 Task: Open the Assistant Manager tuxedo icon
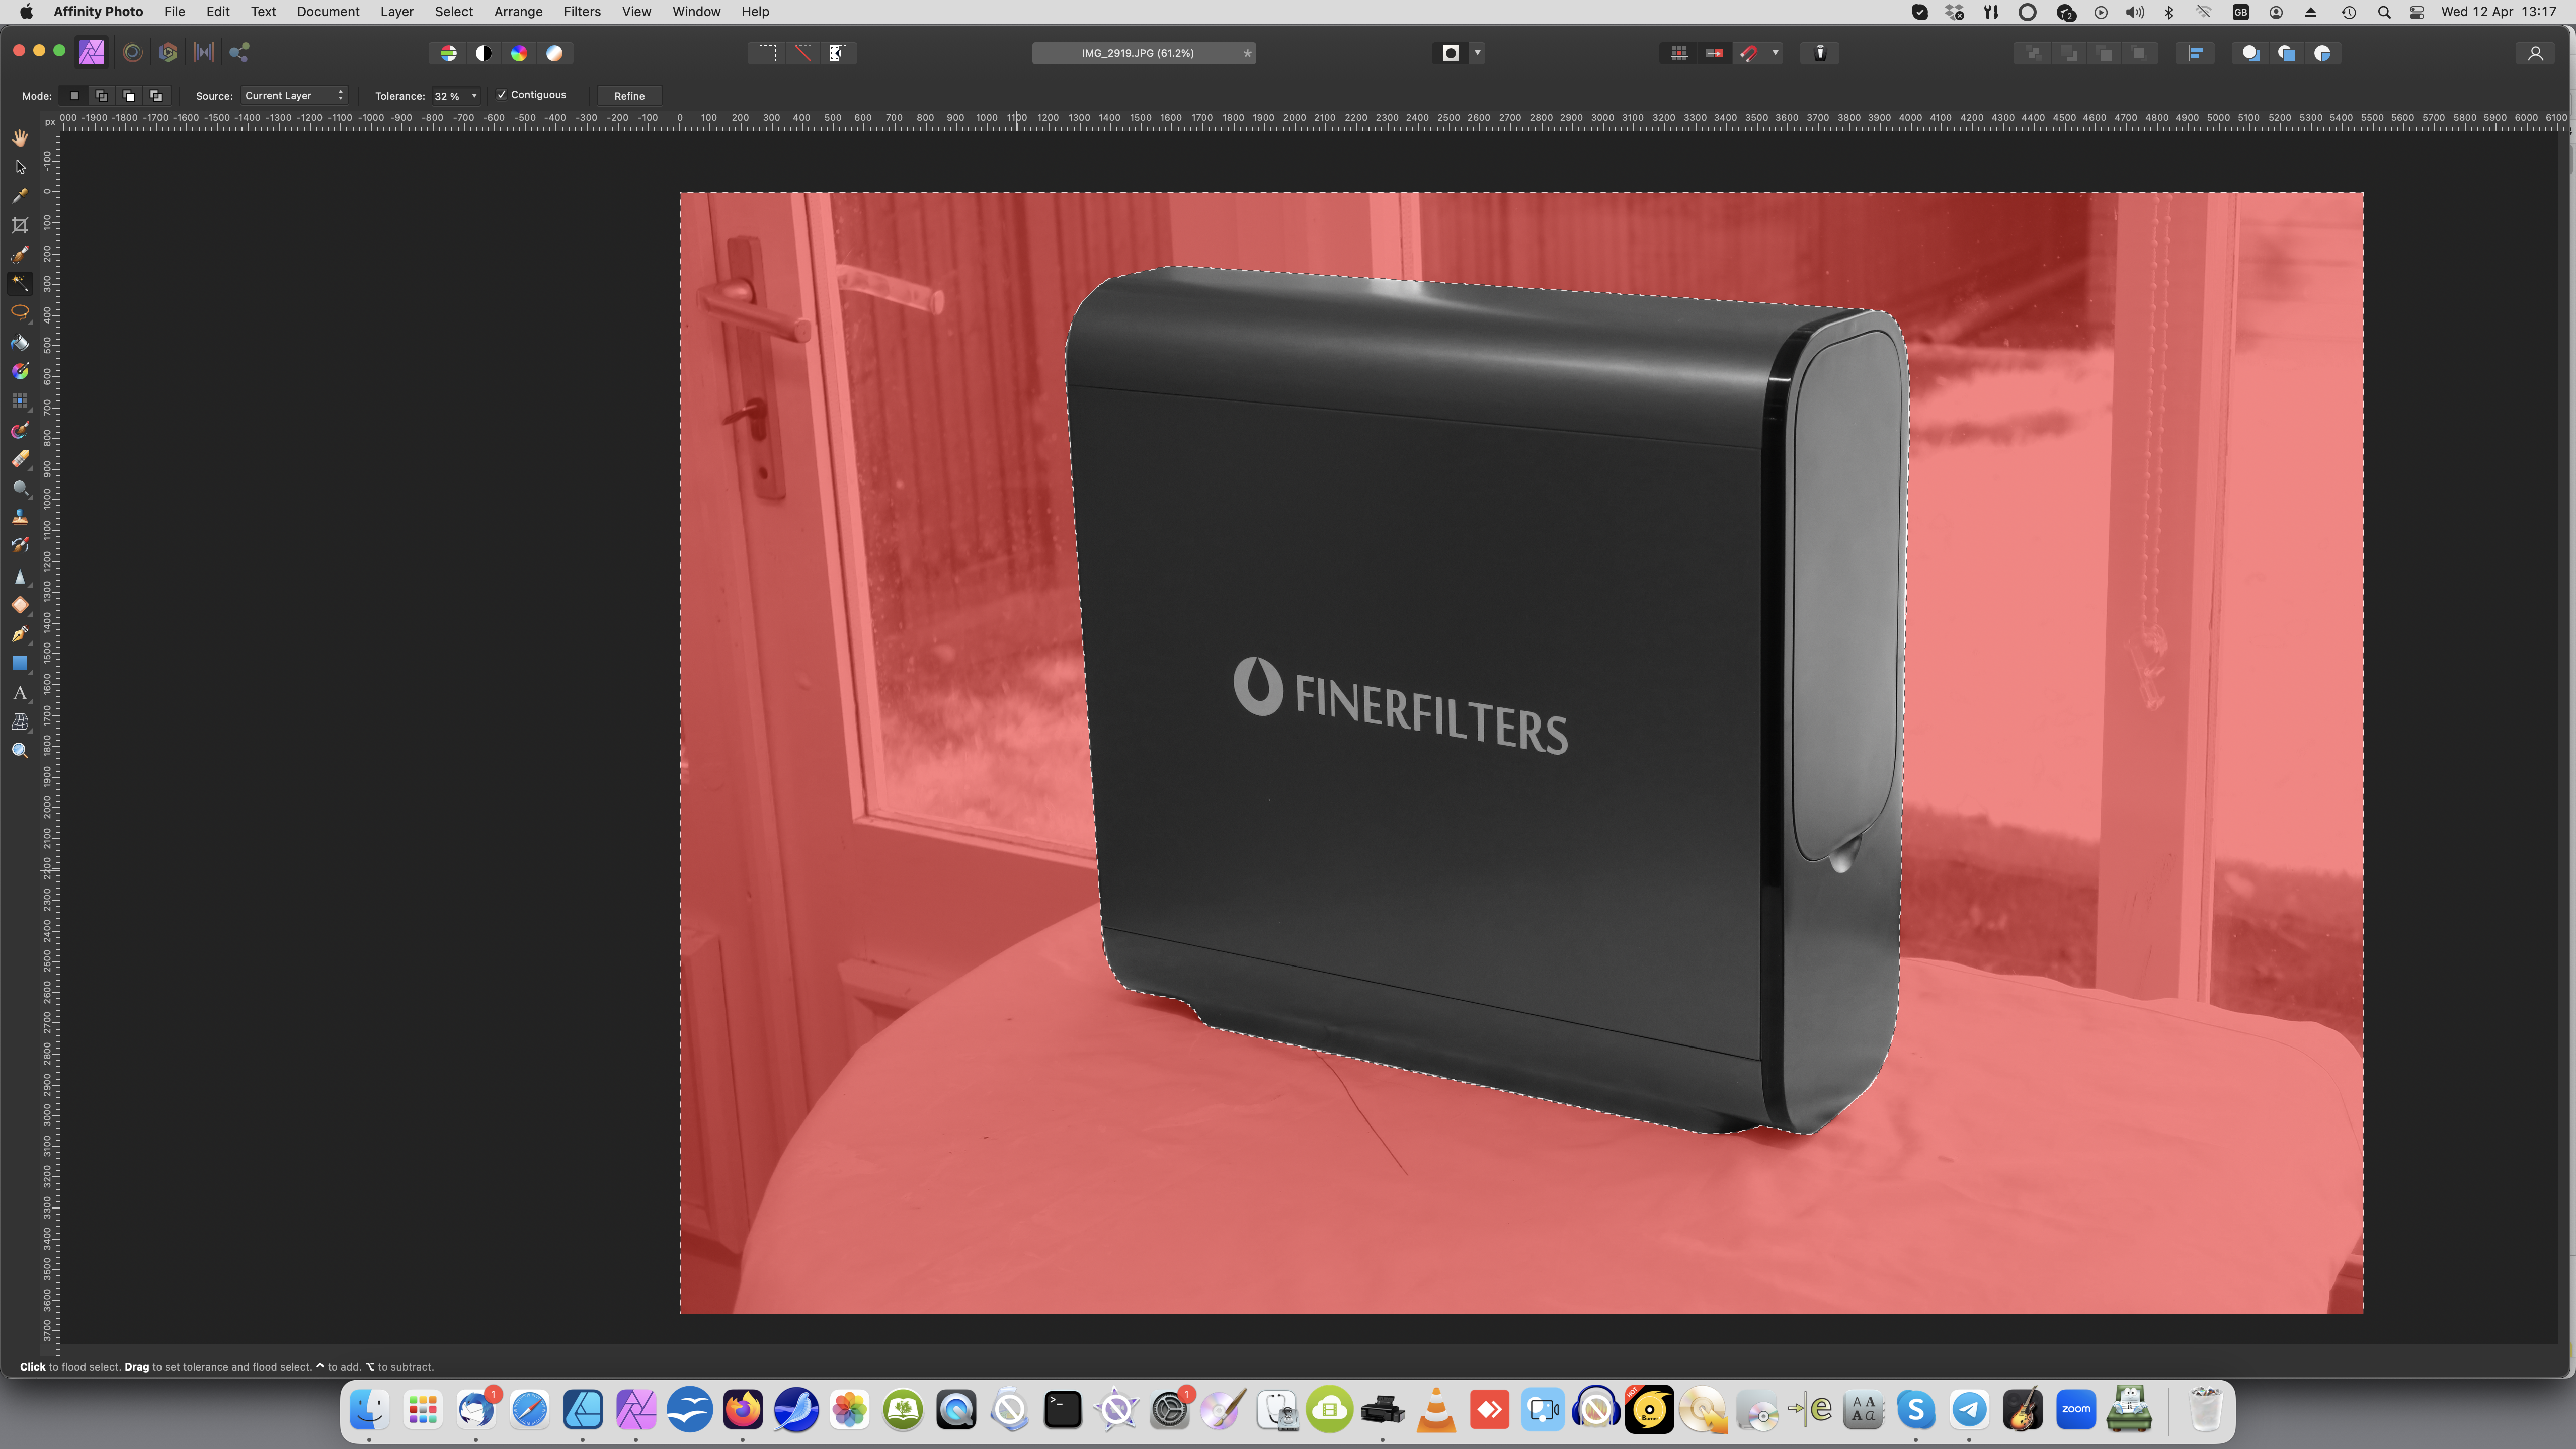1820,53
